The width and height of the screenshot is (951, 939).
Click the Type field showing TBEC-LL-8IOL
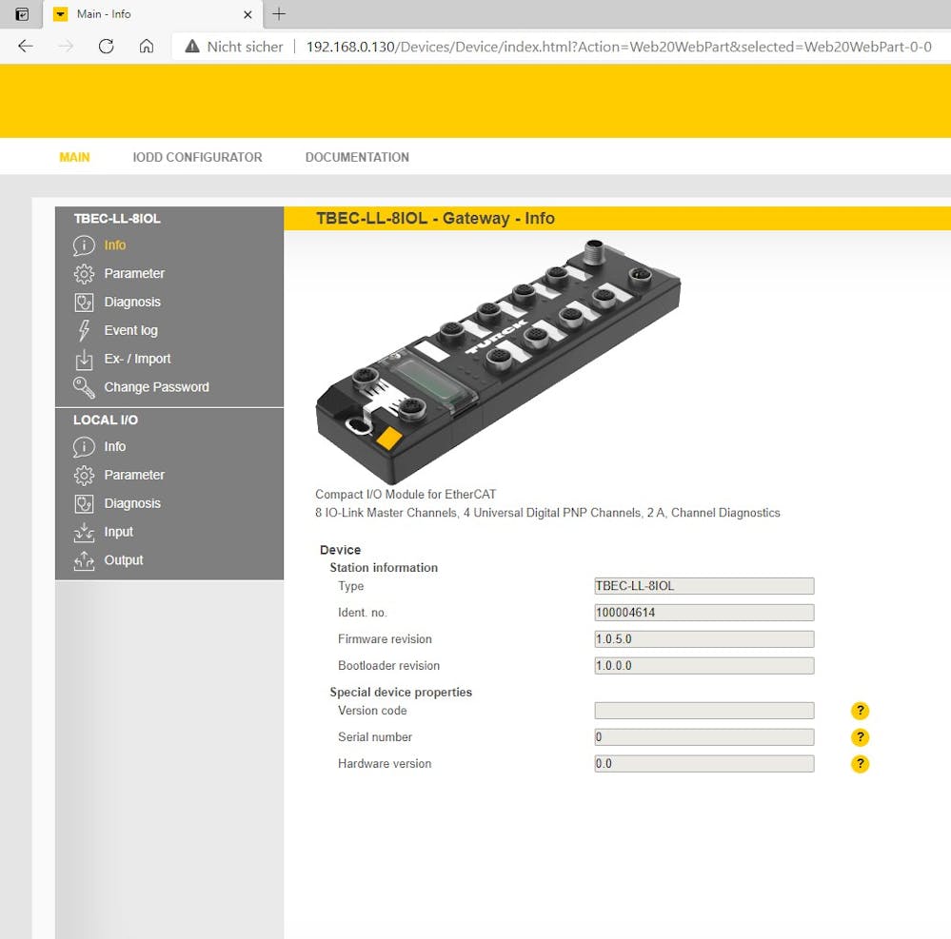coord(704,586)
